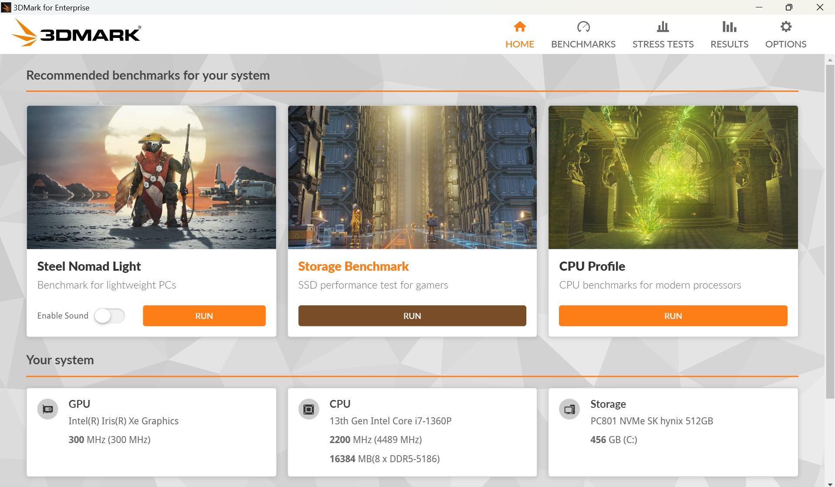Click the Home house icon

click(520, 27)
